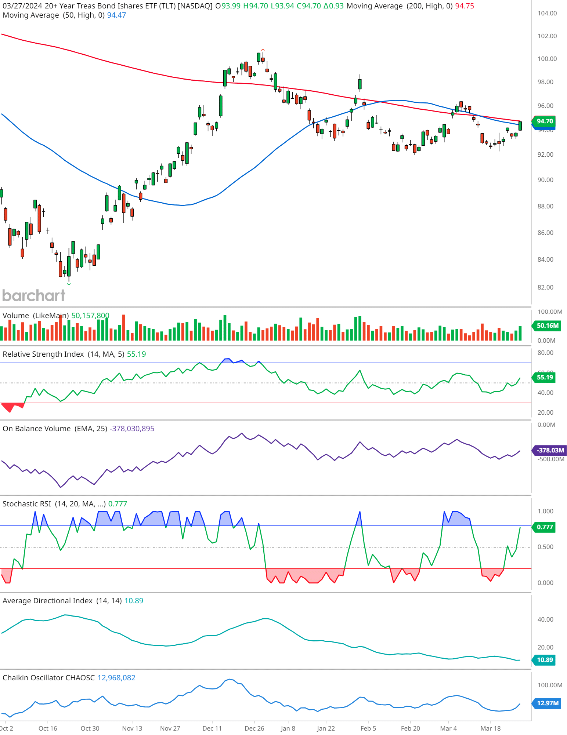
Task: Click the 'Relative Strength Index (14, MA, 5)' label
Action: pos(64,354)
